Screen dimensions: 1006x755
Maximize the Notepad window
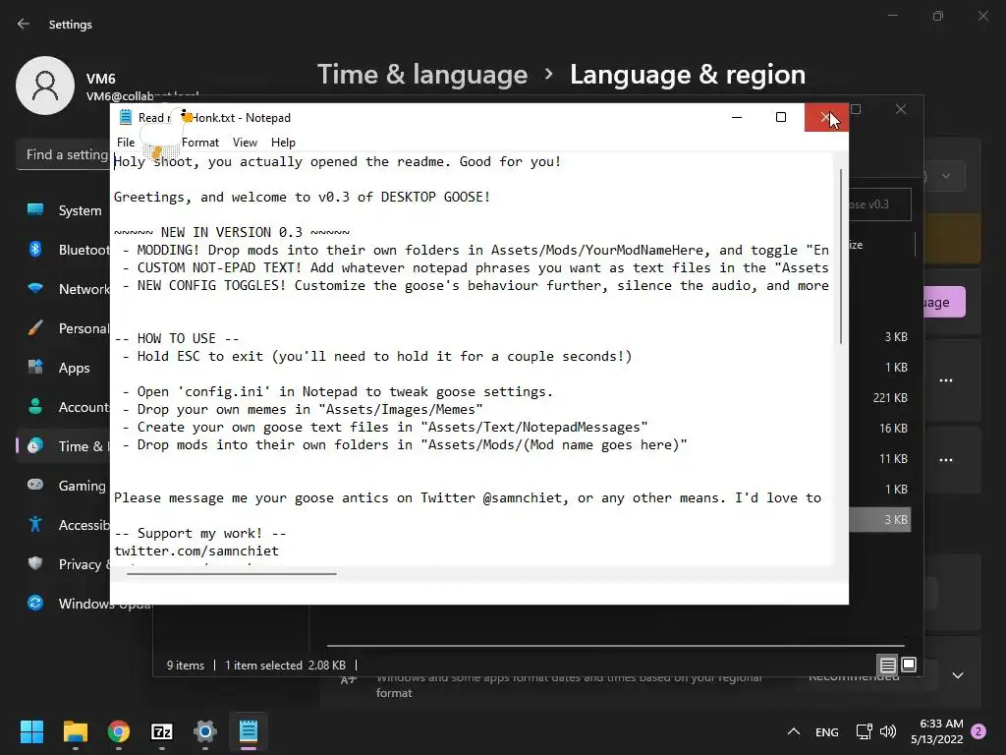click(781, 117)
